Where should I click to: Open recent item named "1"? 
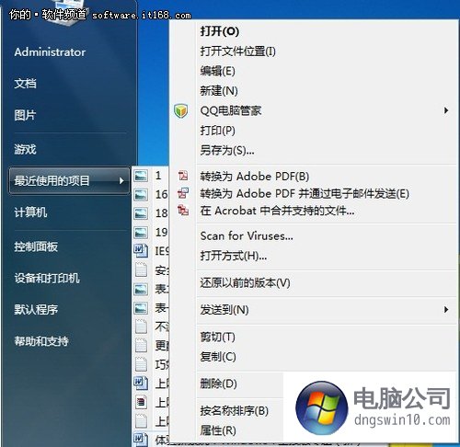pyautogui.click(x=158, y=176)
